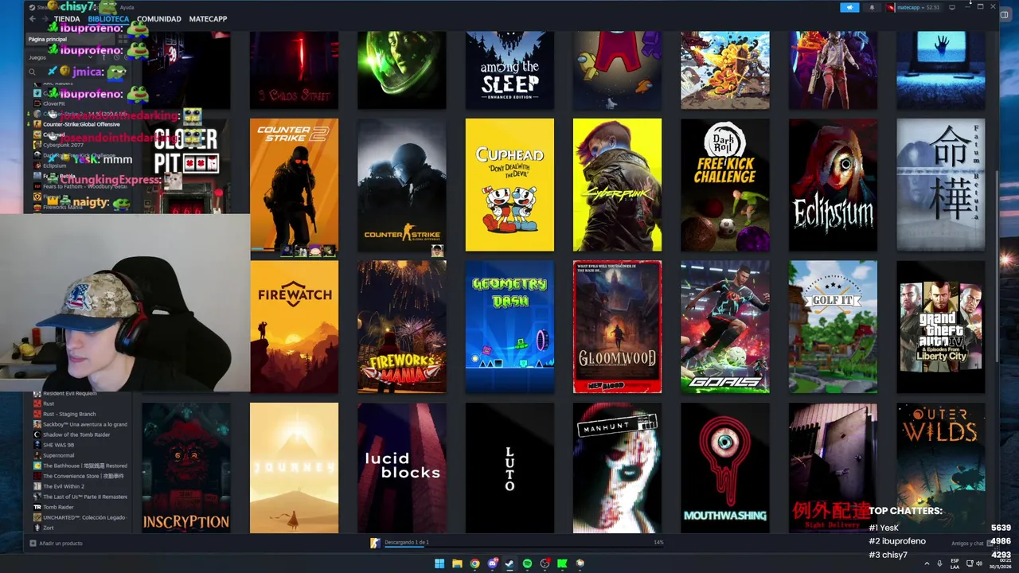Open Amigos y chat panel
The width and height of the screenshot is (1019, 573).
tap(970, 543)
